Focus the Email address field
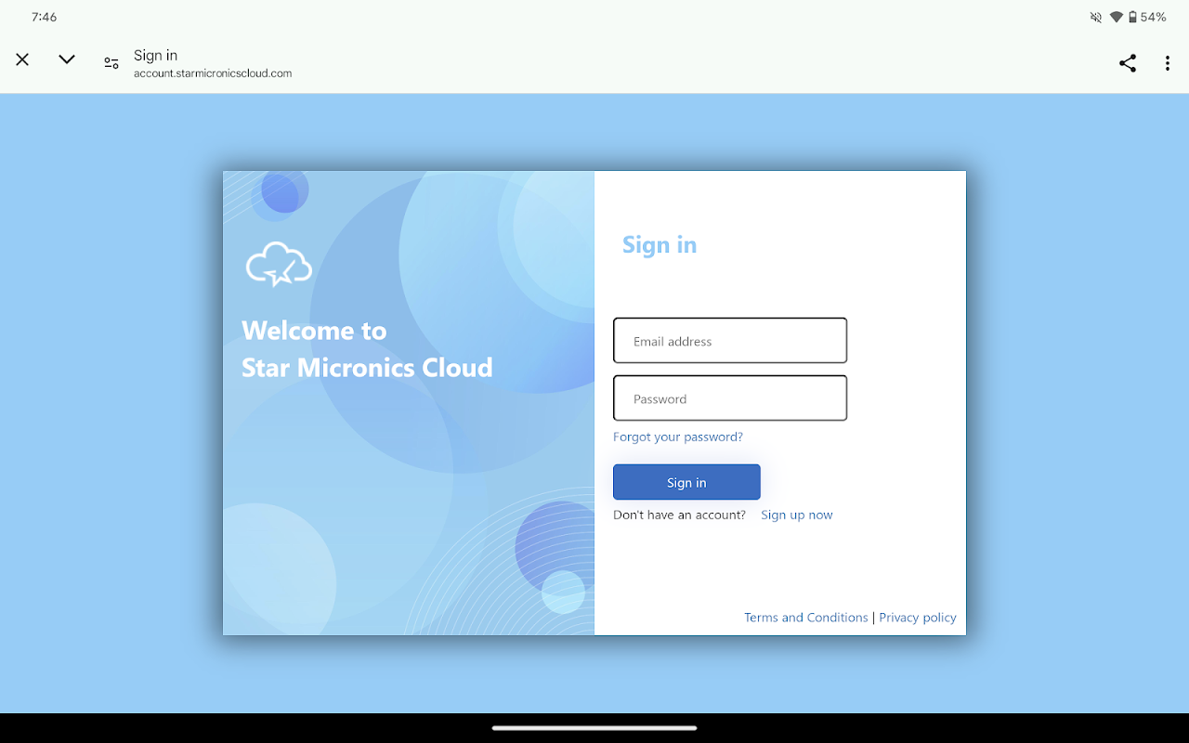The image size is (1189, 743). [730, 341]
